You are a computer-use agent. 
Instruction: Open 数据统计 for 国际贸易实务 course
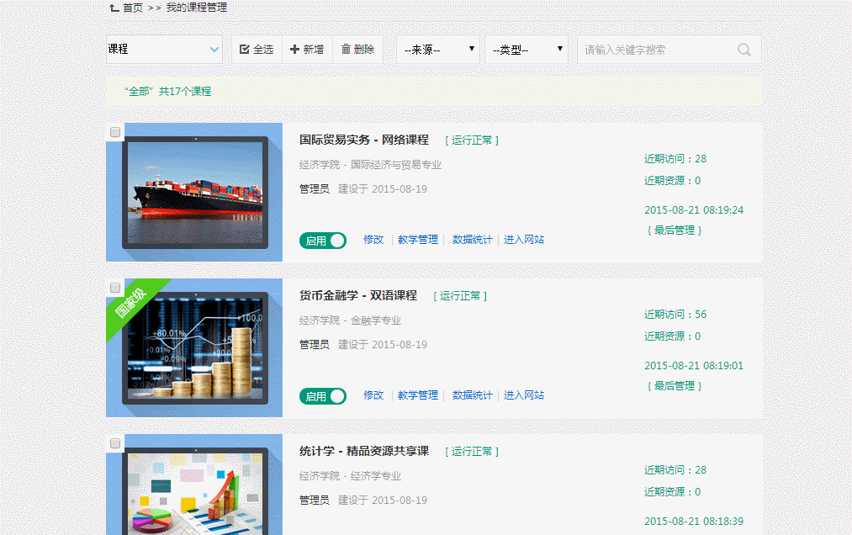pos(473,240)
